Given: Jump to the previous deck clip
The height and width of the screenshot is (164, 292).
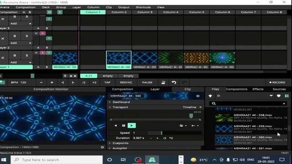Looking at the screenshot, I should [71, 76].
